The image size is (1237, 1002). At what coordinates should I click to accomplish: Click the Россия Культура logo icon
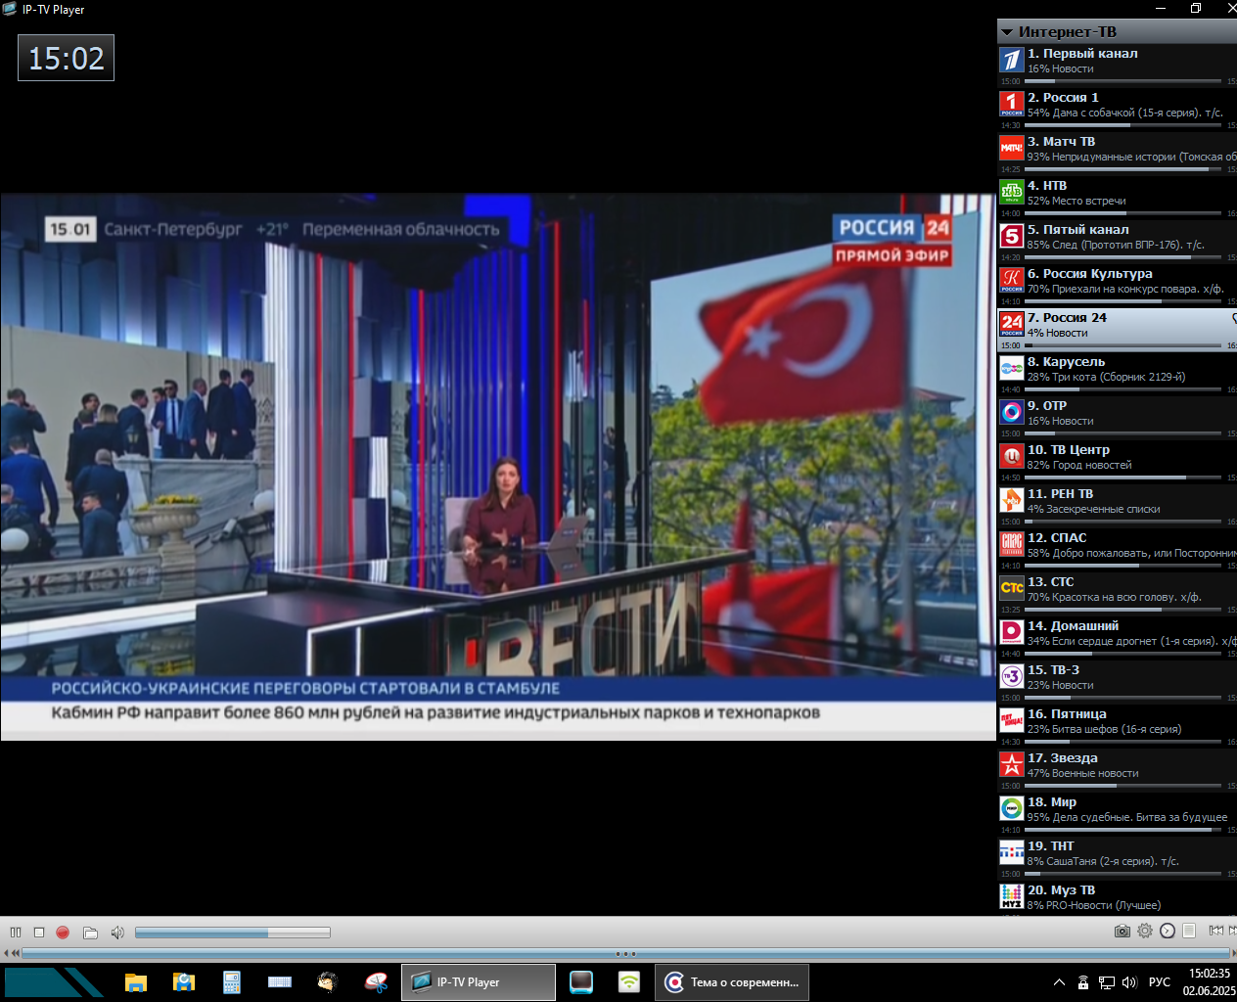pos(1012,280)
